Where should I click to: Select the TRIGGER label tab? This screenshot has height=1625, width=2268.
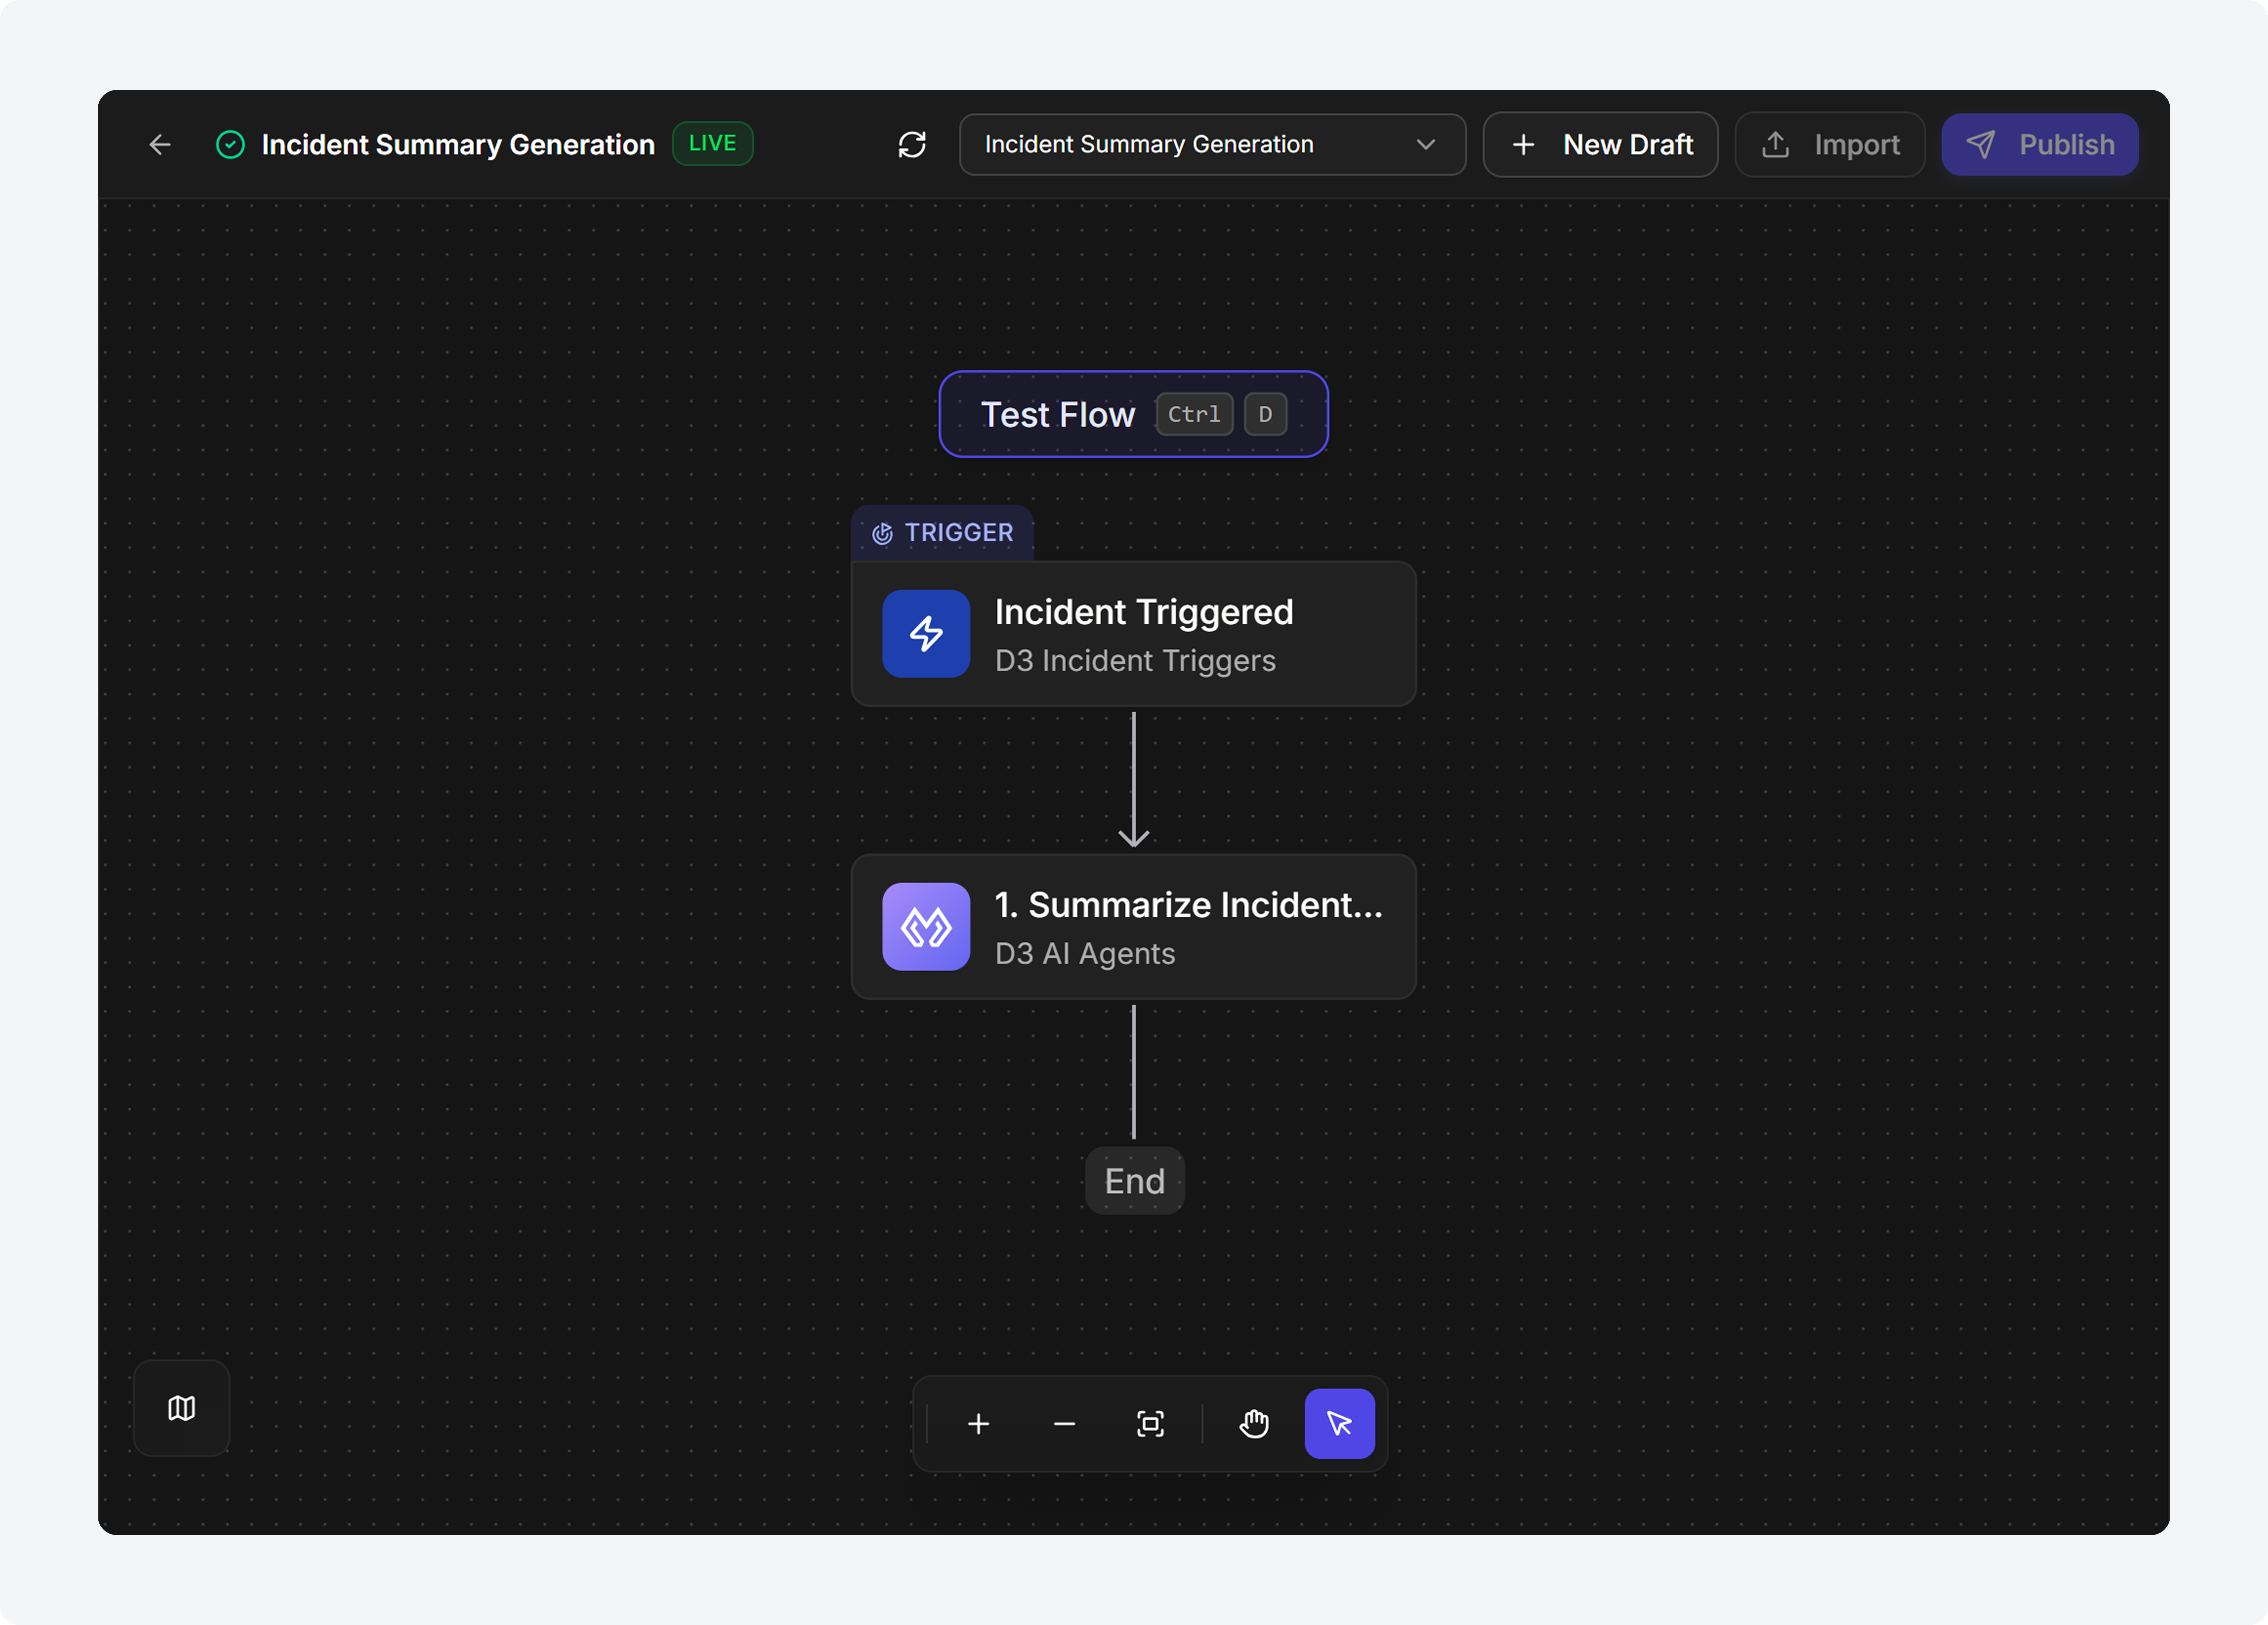click(x=942, y=533)
